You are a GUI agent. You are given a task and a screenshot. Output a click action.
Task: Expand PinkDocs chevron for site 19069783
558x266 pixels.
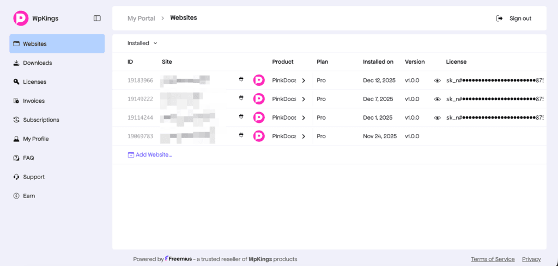click(x=304, y=136)
